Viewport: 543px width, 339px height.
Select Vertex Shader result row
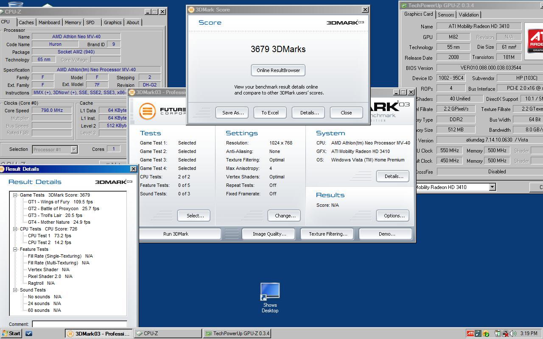coord(48,270)
